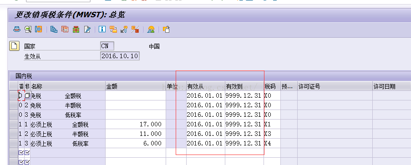
Task: Click the name cell 必须上税 半额税
Action: click(68, 134)
